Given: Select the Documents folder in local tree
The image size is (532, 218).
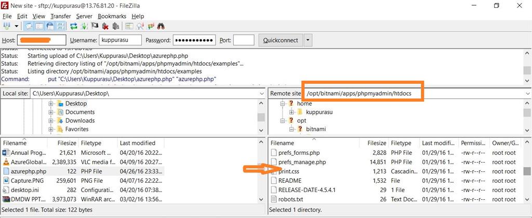Looking at the screenshot, I should [79, 112].
